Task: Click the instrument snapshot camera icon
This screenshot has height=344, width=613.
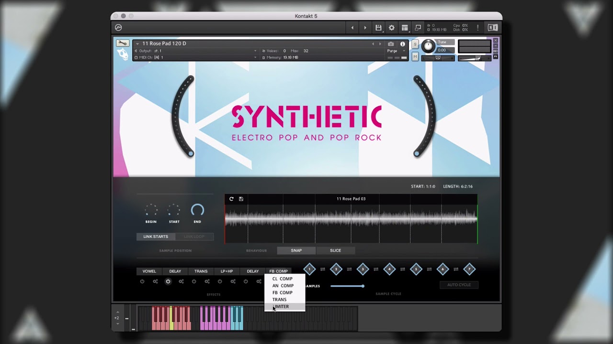Action: [x=391, y=44]
